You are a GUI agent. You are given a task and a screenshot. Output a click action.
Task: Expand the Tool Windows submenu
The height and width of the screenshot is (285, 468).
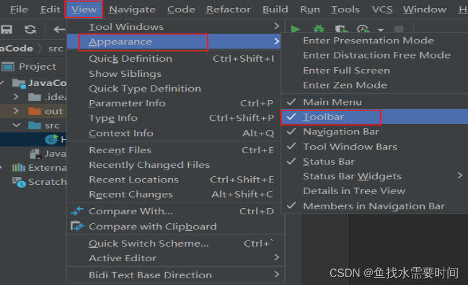point(174,27)
